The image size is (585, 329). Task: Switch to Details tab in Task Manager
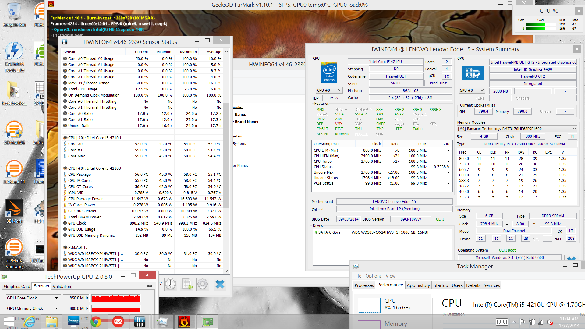pyautogui.click(x=473, y=285)
